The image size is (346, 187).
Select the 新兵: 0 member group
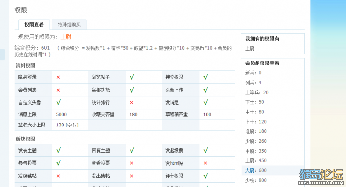coord(253,73)
